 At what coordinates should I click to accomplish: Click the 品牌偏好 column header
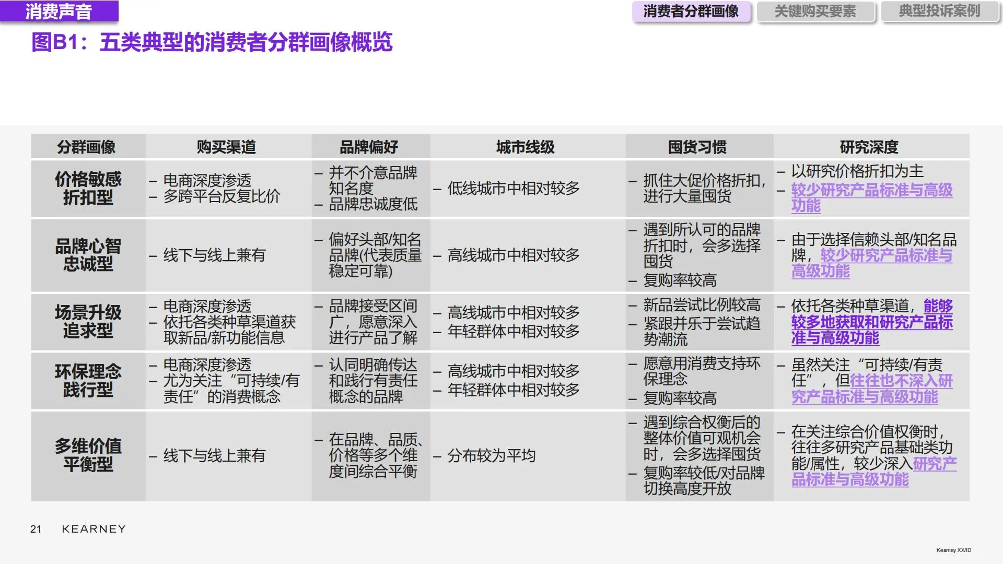369,147
